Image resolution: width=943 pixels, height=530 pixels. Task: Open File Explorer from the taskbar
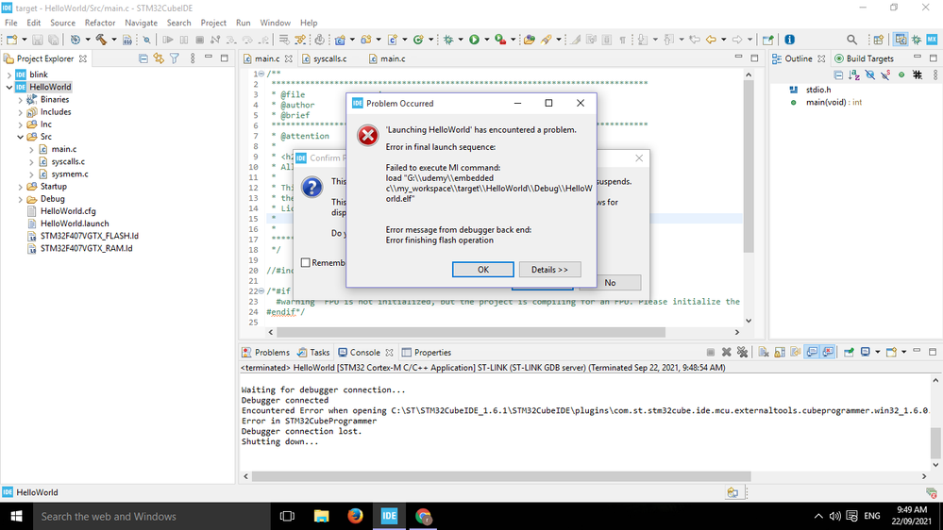point(321,516)
